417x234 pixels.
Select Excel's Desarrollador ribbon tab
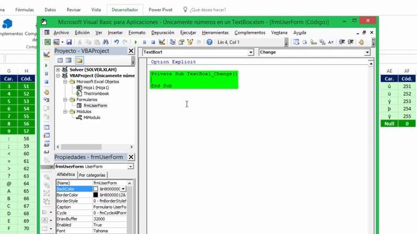124,10
